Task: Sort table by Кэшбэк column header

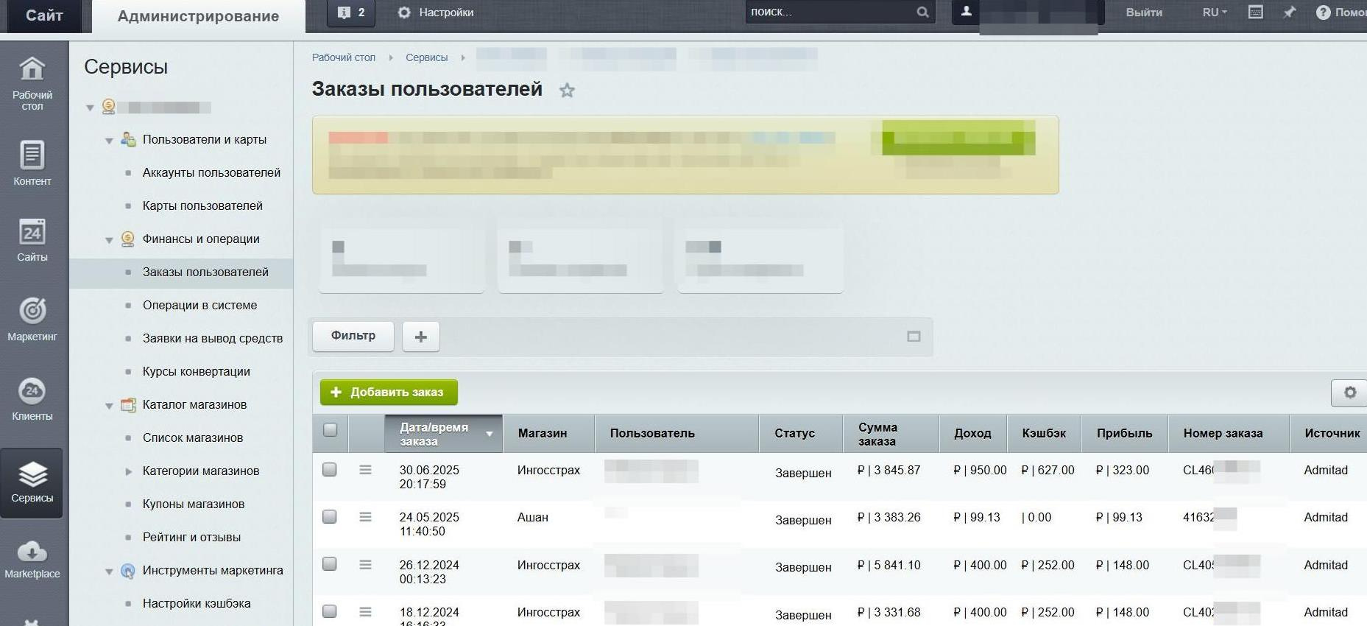Action: pos(1044,434)
